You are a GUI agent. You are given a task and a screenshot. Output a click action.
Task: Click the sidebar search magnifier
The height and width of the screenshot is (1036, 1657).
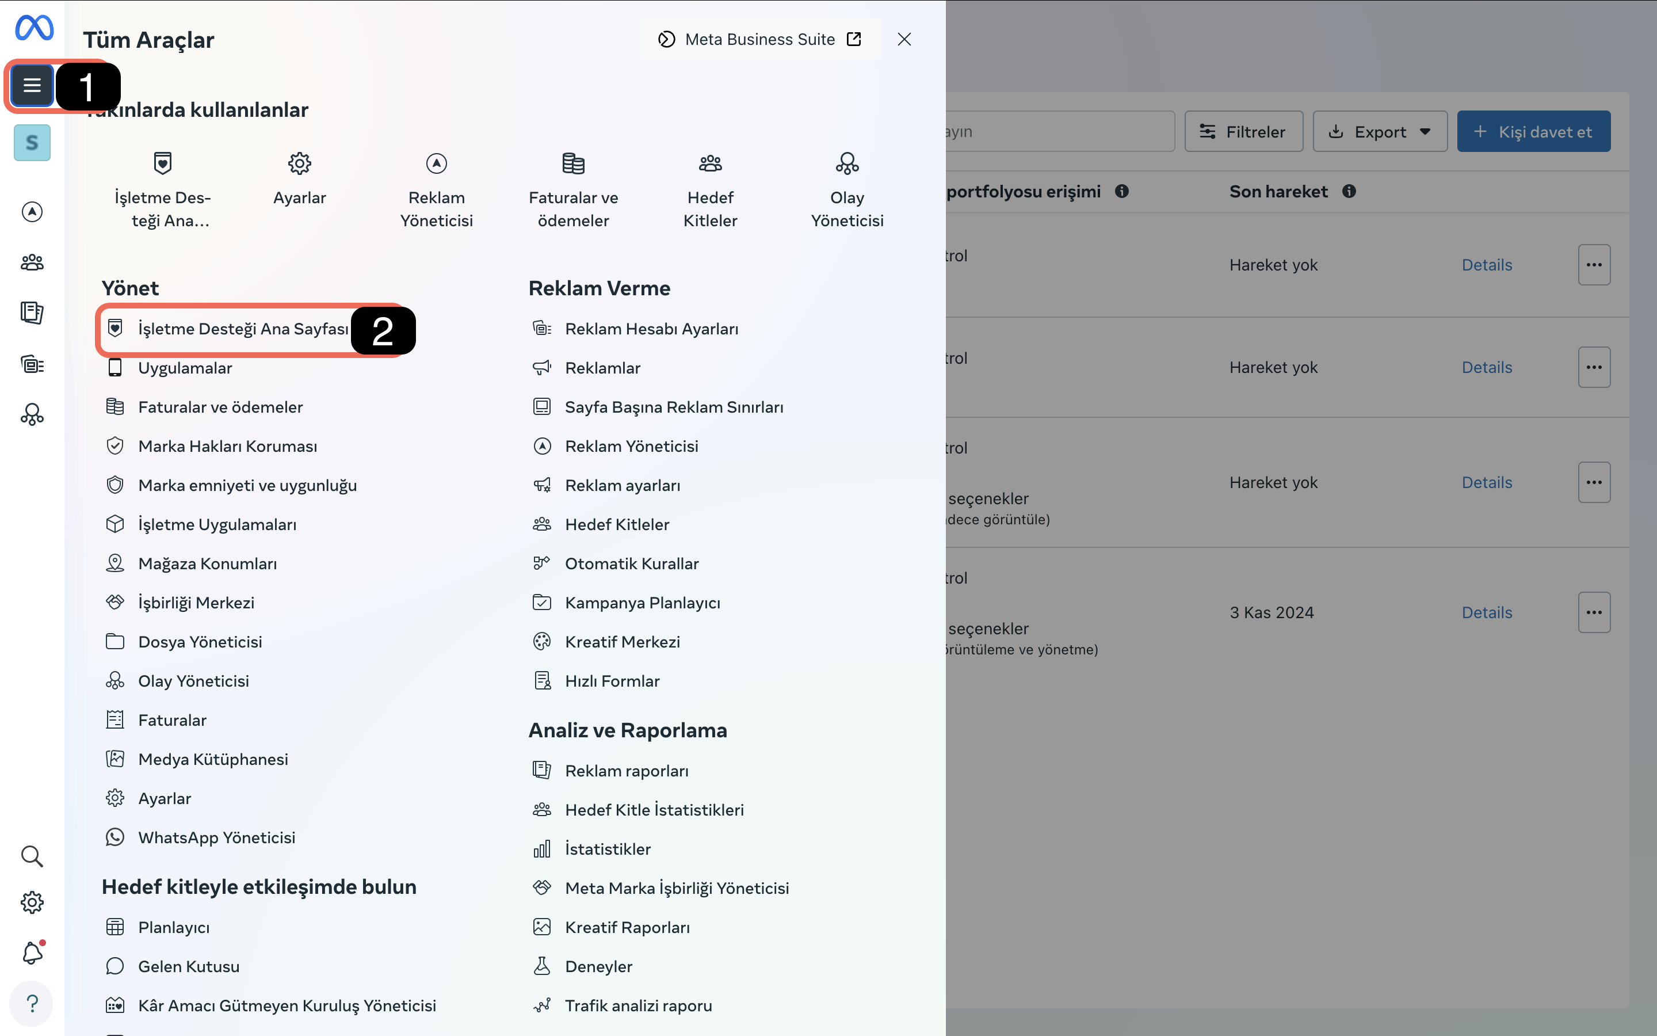point(32,856)
